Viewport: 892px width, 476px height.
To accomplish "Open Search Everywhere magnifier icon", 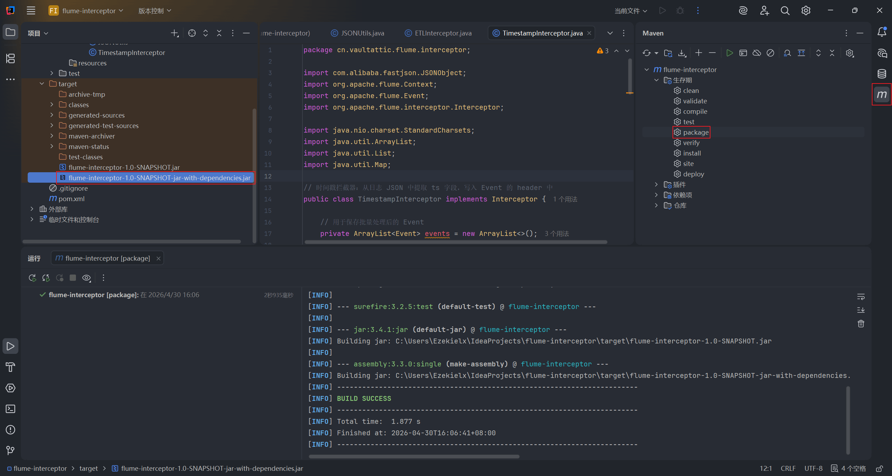I will 785,10.
